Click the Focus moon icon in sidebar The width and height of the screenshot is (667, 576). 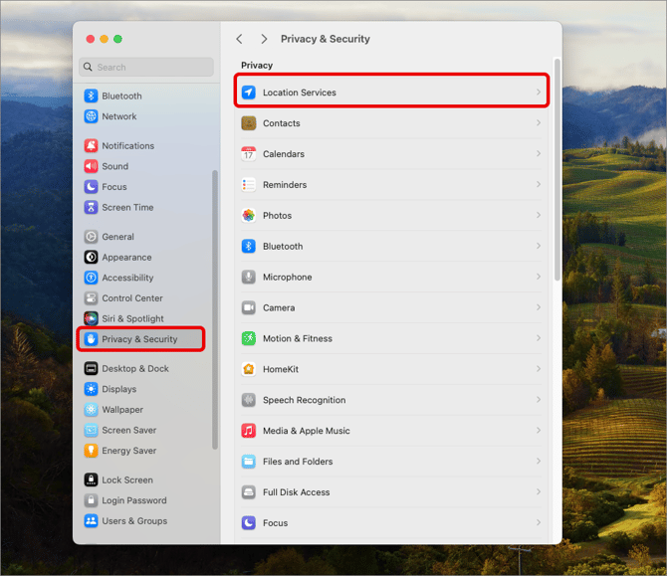pos(91,187)
